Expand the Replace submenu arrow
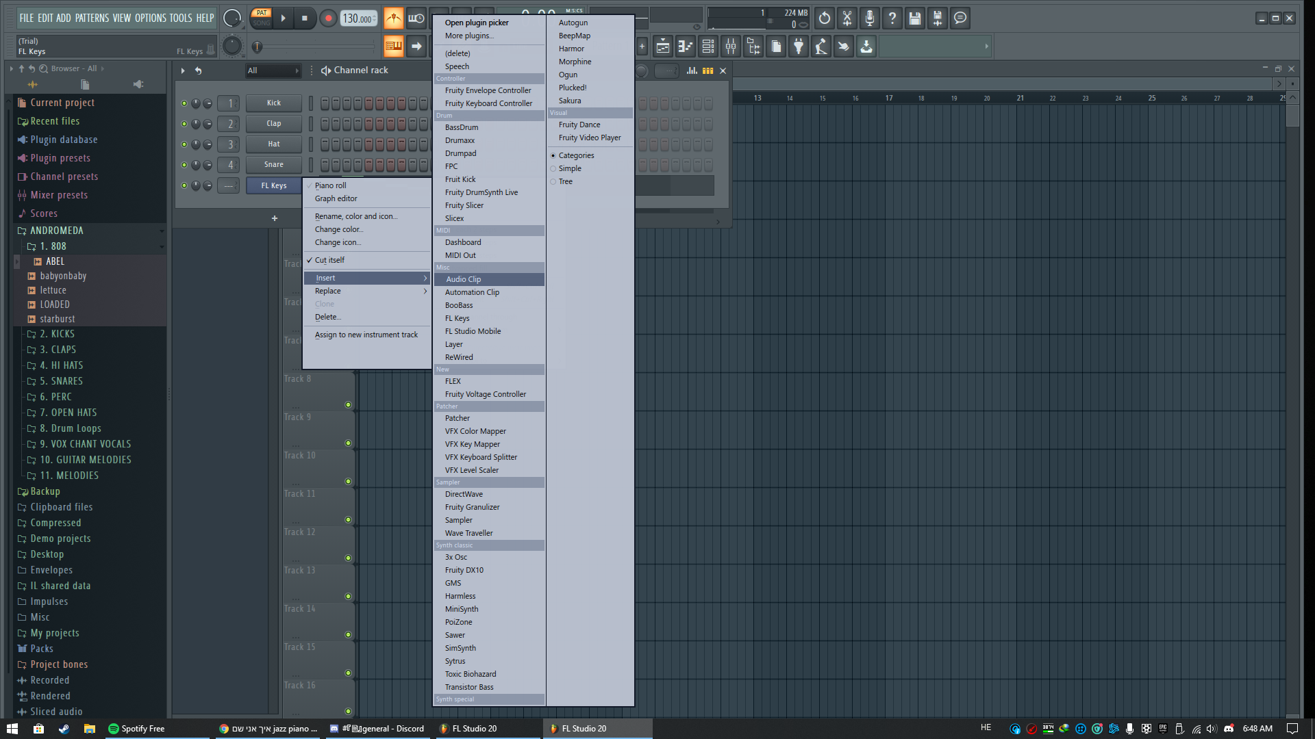The width and height of the screenshot is (1315, 739). click(x=425, y=291)
